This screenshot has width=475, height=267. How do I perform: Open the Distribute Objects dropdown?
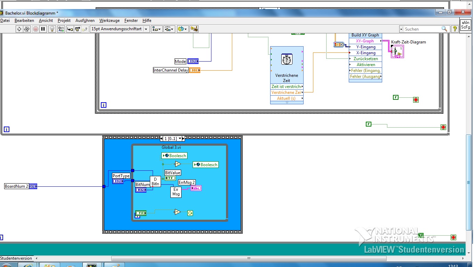pos(169,29)
